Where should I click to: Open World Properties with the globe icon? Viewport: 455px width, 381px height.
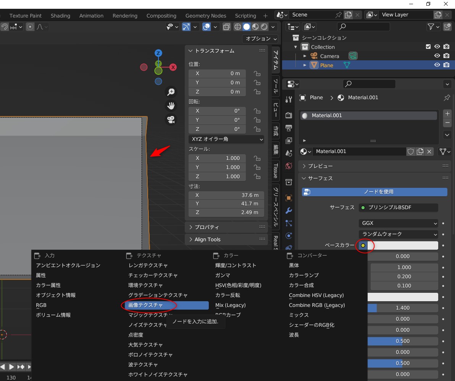coord(289,165)
